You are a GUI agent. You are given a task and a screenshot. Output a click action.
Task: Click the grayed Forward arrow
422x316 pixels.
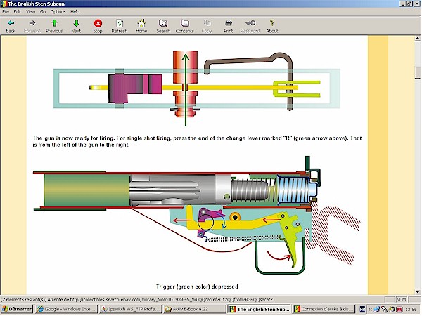click(32, 26)
